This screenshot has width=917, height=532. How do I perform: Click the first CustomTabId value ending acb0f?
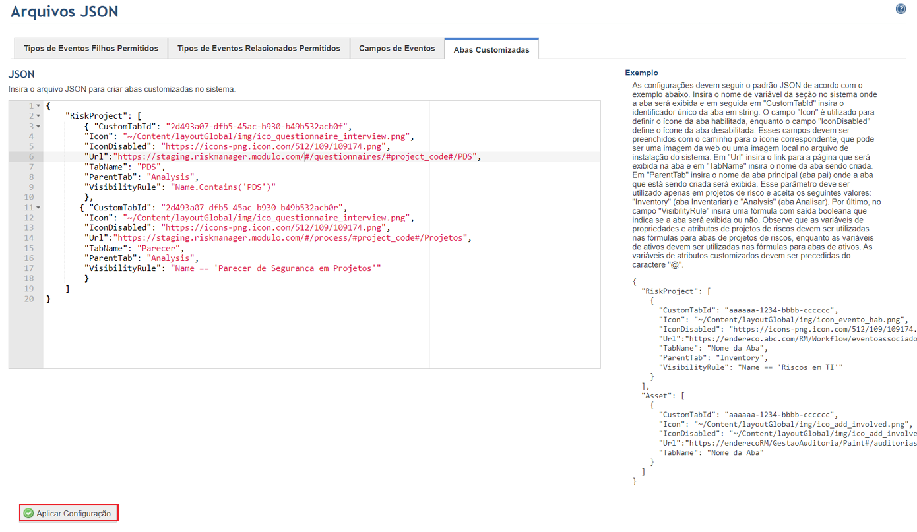pos(257,126)
